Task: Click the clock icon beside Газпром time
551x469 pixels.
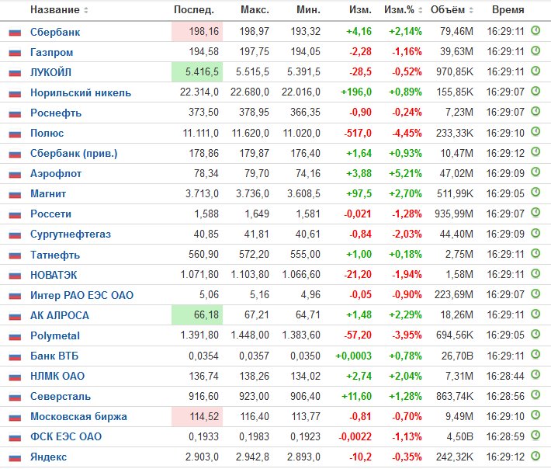Action: tap(535, 51)
